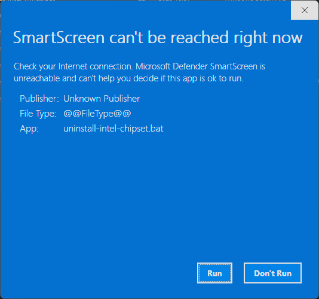Click the Publisher: label

39,99
